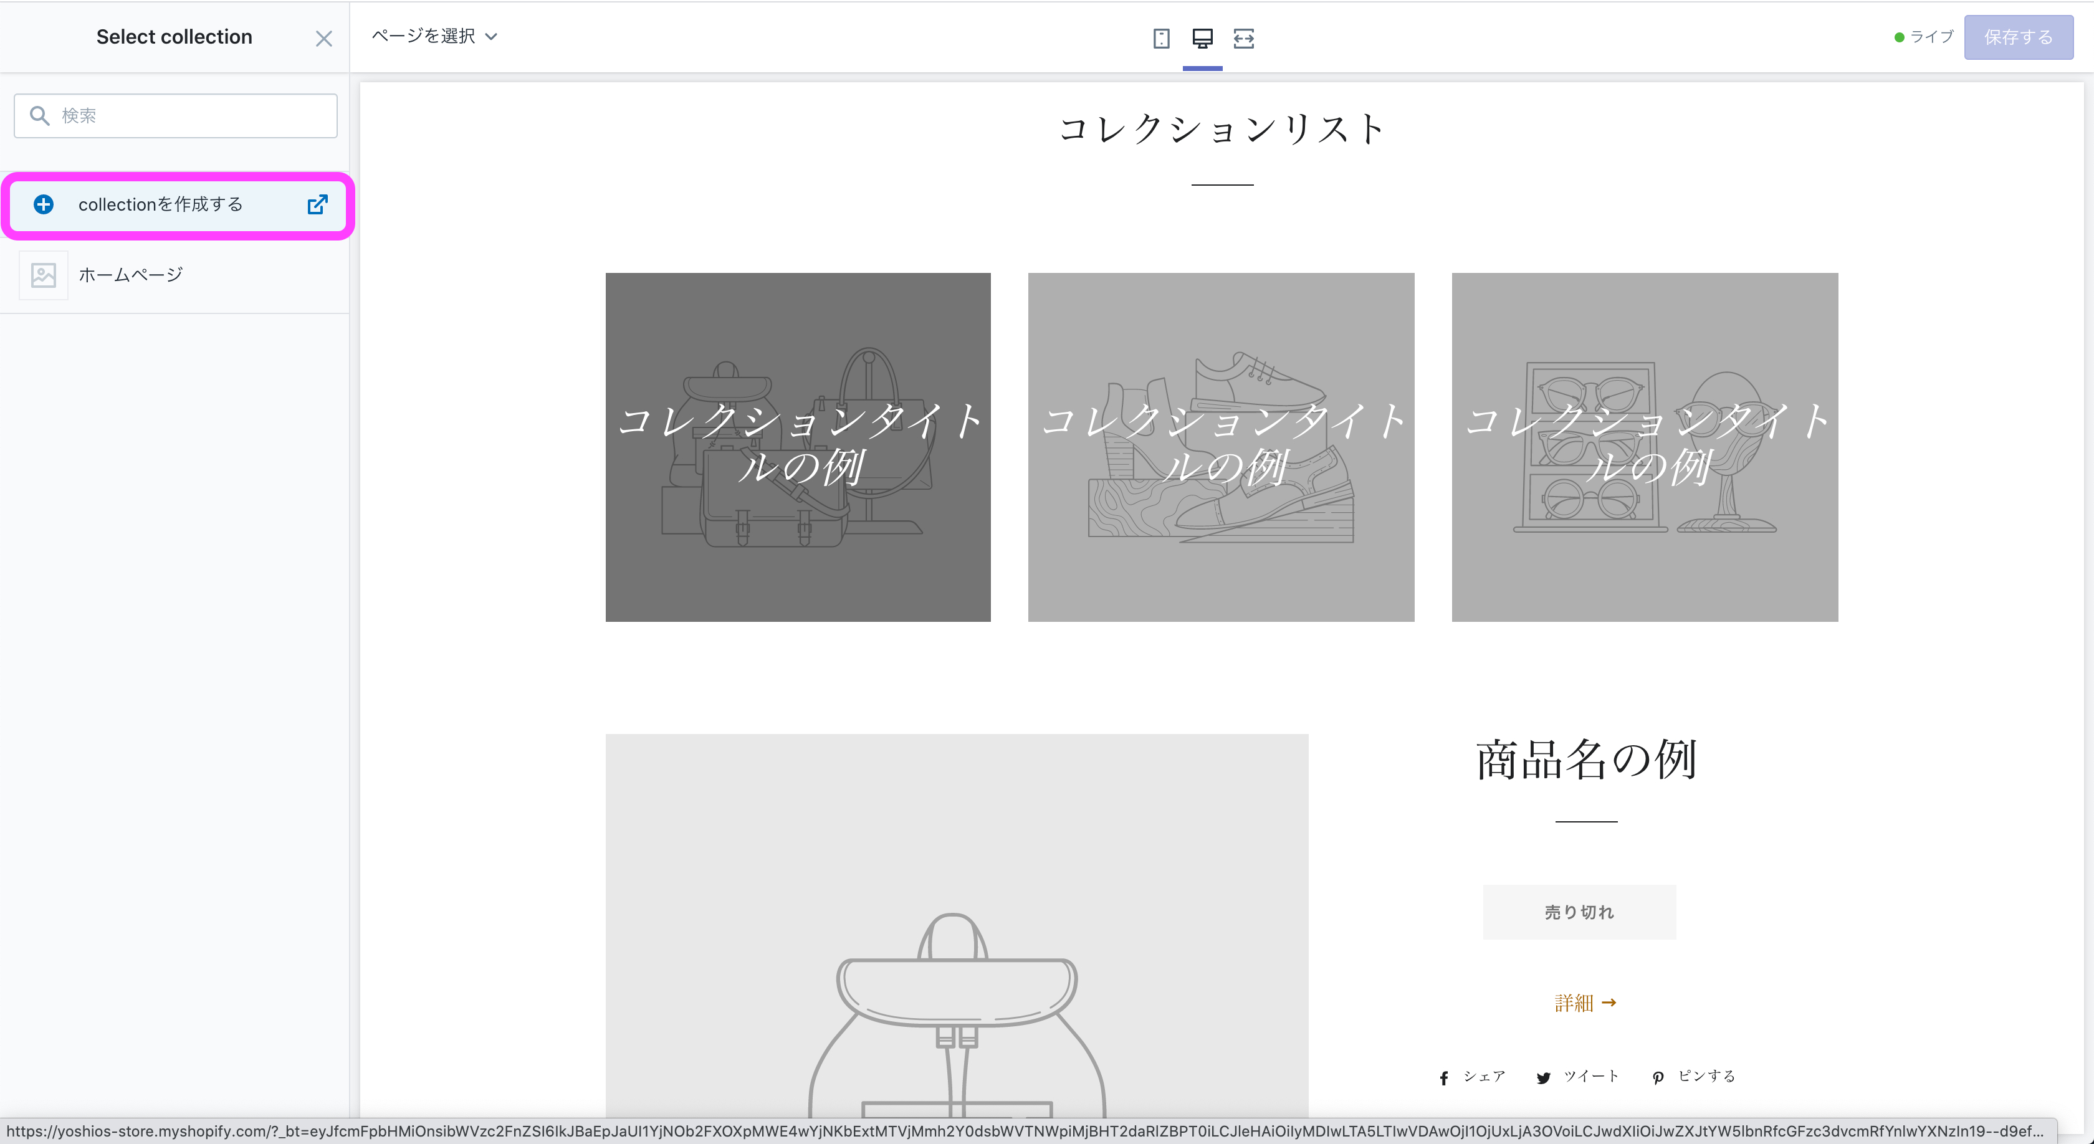Image resolution: width=2094 pixels, height=1144 pixels.
Task: Click the plus icon next to collectionを作成する
Action: coord(44,205)
